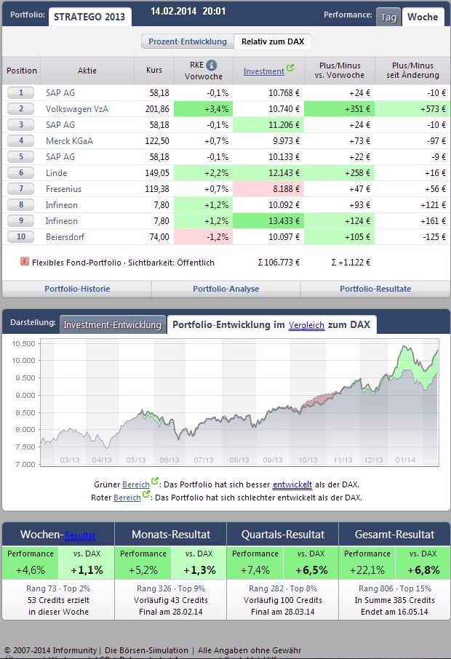Screen dimensions: 451x659
Task: Click external-link icon beside Investment header
Action: (290, 68)
